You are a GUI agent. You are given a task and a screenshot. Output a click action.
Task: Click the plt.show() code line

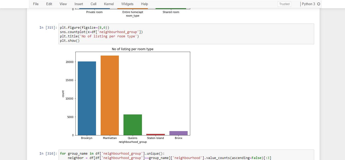(x=70, y=41)
